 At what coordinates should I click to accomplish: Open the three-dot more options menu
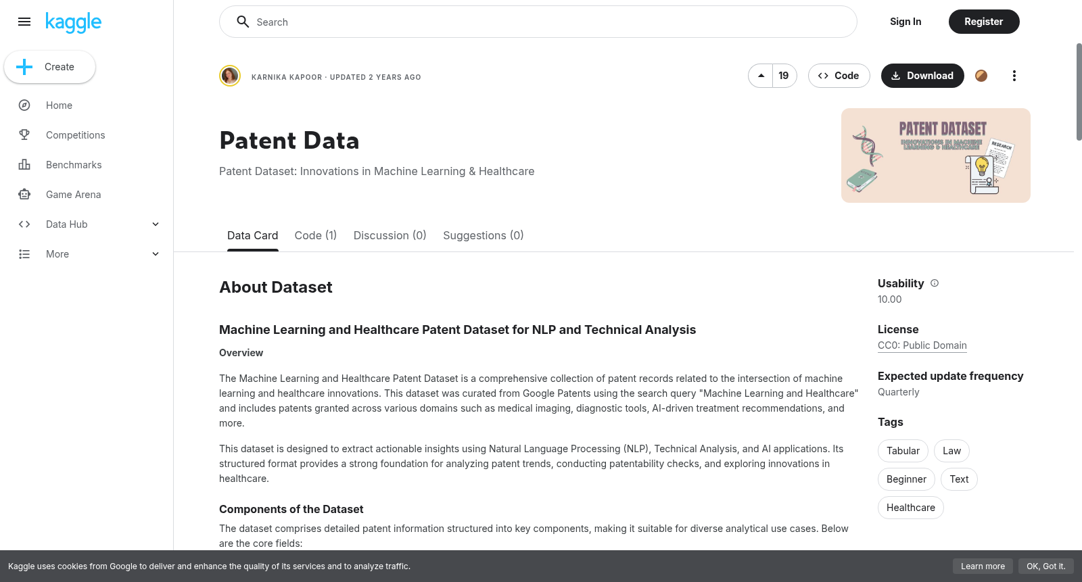[x=1014, y=76]
